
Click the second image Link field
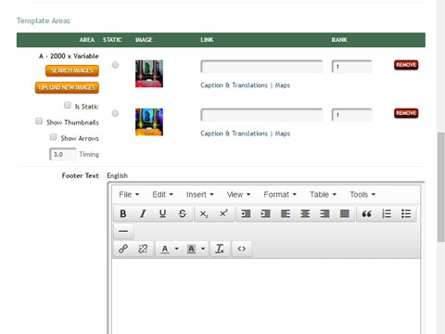(261, 115)
